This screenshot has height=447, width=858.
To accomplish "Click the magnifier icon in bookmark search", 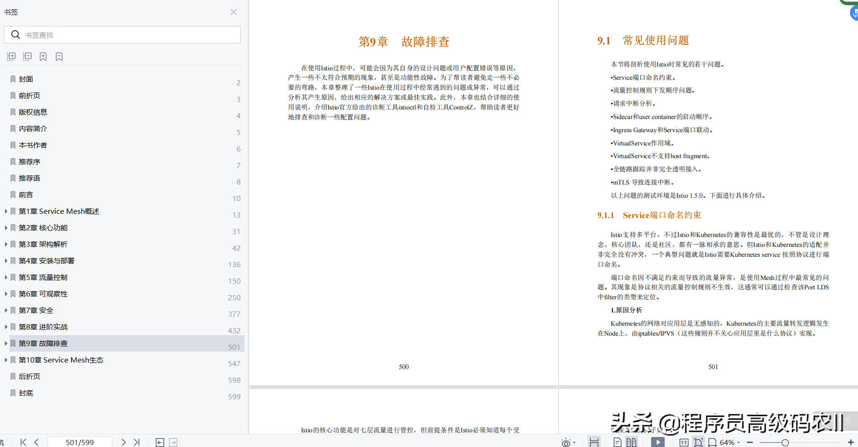I will pos(15,34).
